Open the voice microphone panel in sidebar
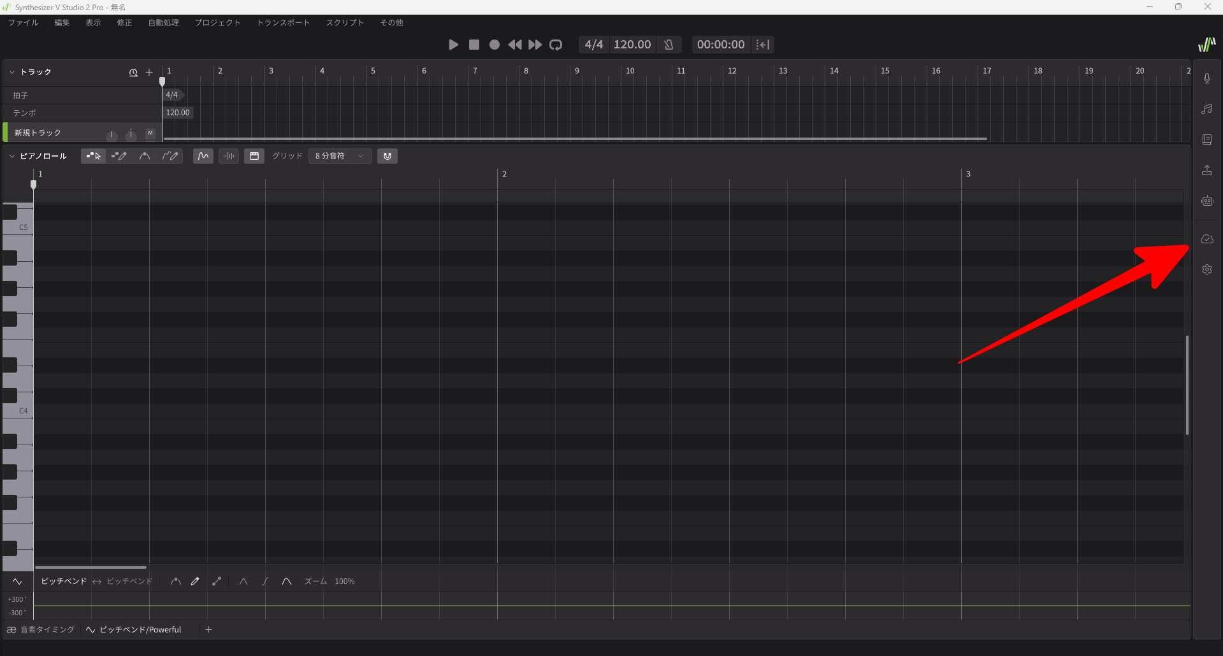 point(1206,78)
